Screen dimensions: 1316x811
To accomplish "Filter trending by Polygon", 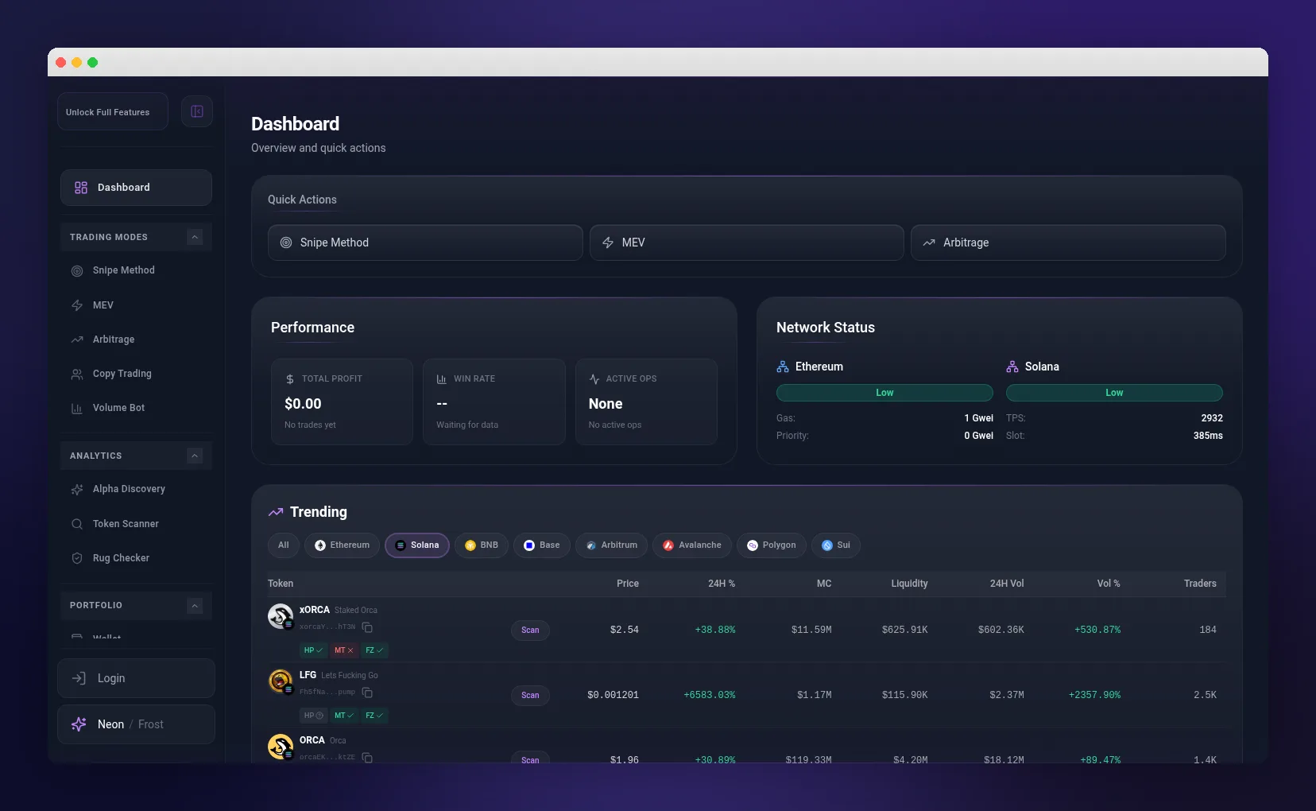I will click(772, 545).
